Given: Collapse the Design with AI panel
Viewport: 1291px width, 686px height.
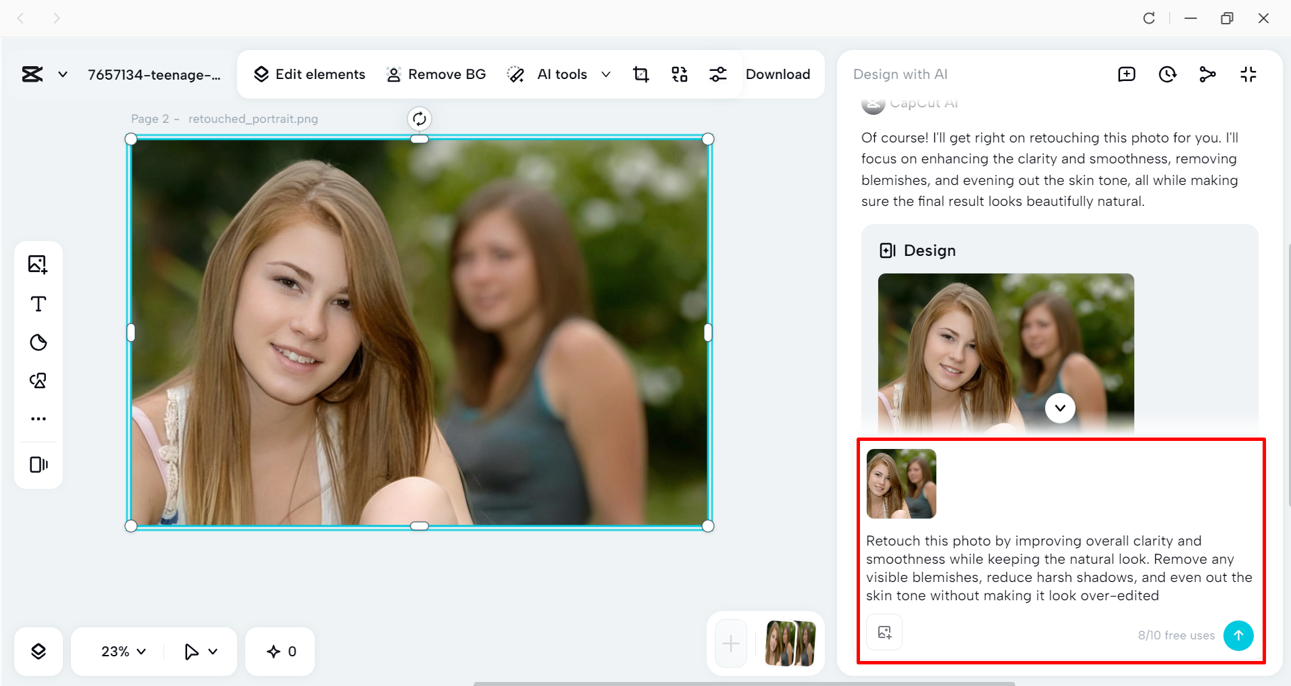Looking at the screenshot, I should 1248,74.
